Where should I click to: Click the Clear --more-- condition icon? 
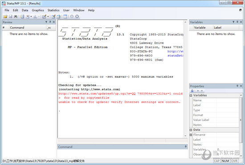pyautogui.click(x=72, y=16)
